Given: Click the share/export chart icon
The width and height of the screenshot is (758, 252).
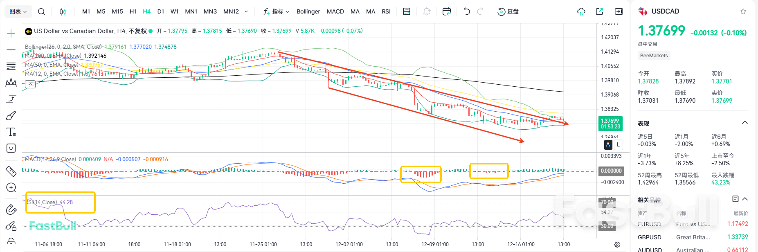Looking at the screenshot, I should click(599, 11).
